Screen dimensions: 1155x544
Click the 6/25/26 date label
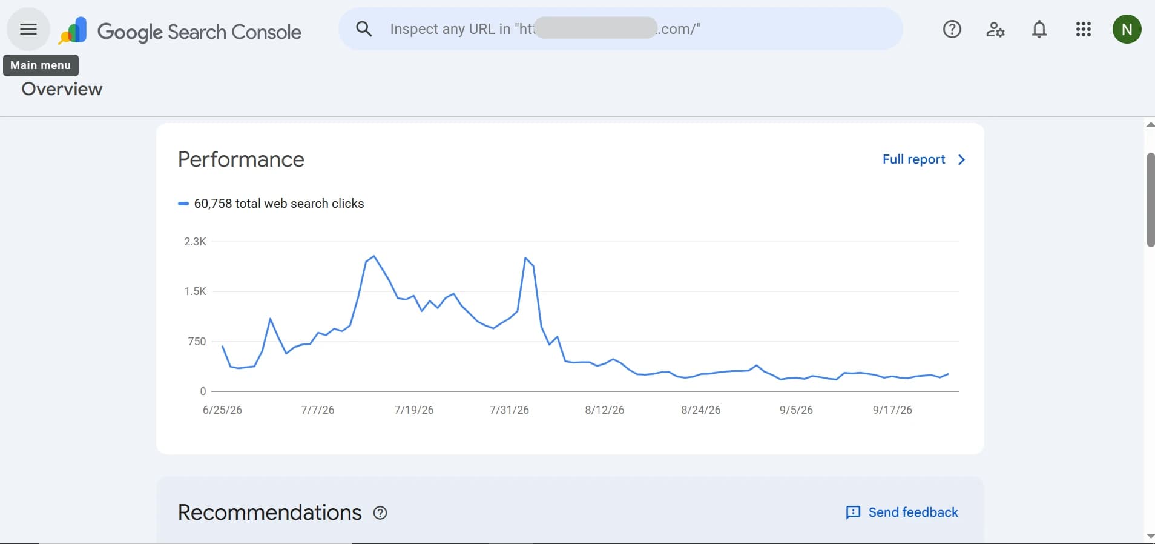click(x=222, y=410)
